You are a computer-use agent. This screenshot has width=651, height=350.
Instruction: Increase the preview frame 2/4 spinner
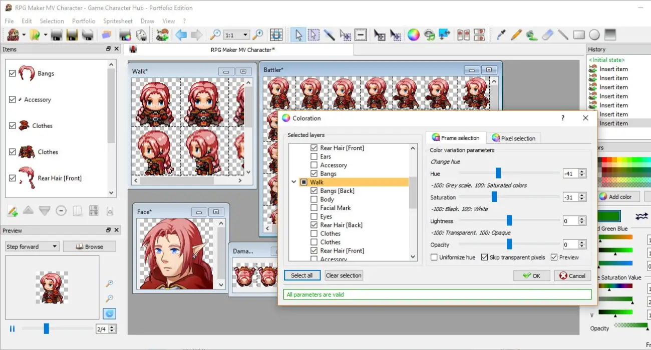(x=112, y=326)
